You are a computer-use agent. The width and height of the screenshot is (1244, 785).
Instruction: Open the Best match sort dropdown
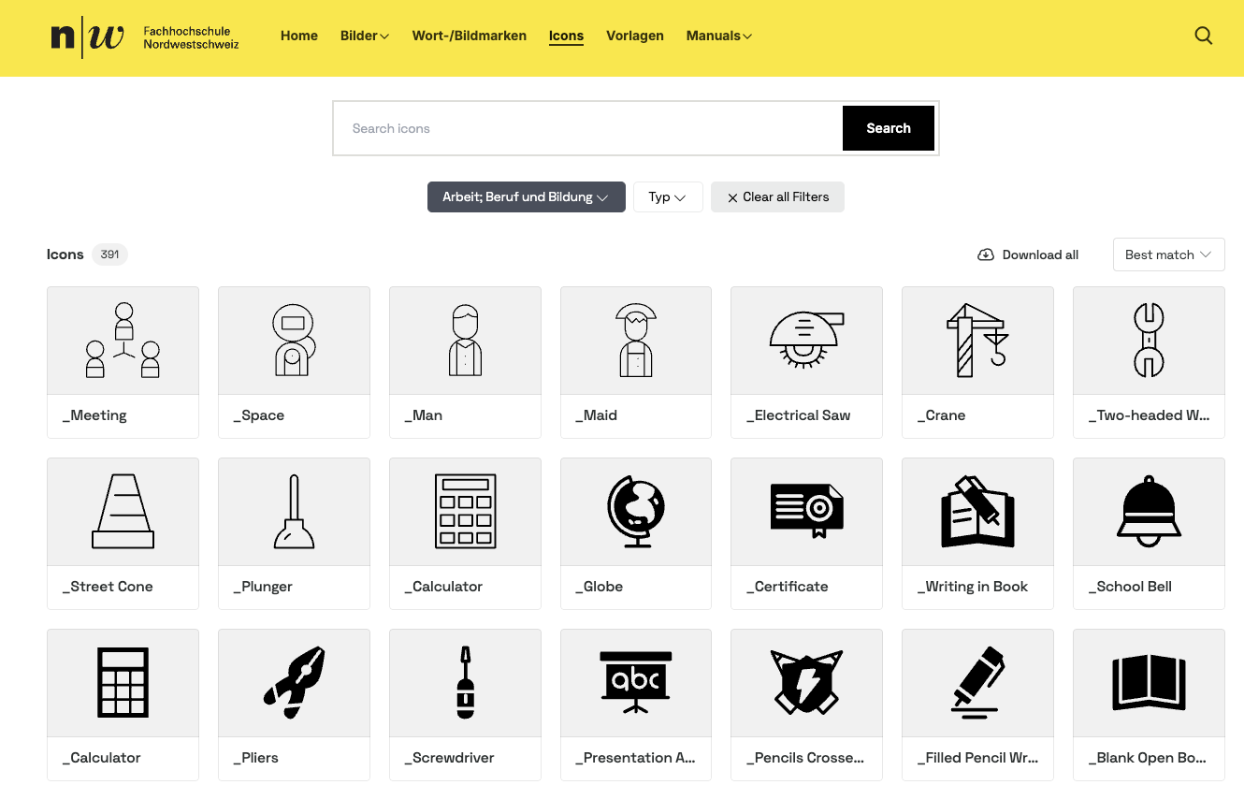(1168, 254)
